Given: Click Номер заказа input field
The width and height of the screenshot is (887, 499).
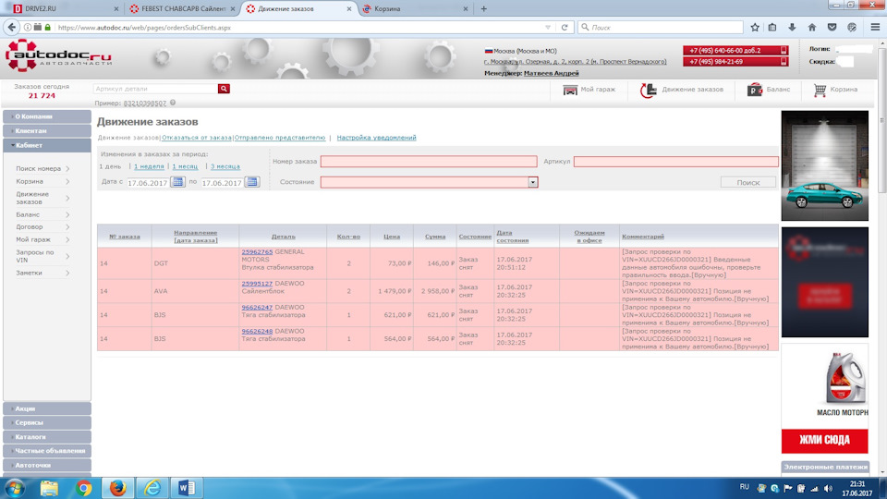Looking at the screenshot, I should click(429, 161).
